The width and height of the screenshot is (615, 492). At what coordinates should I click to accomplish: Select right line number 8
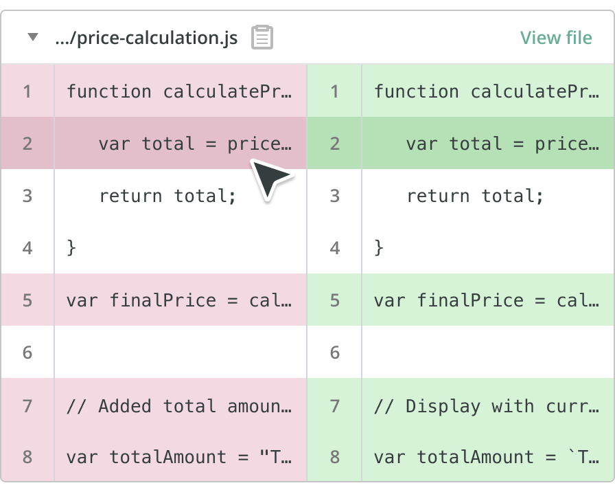[335, 457]
